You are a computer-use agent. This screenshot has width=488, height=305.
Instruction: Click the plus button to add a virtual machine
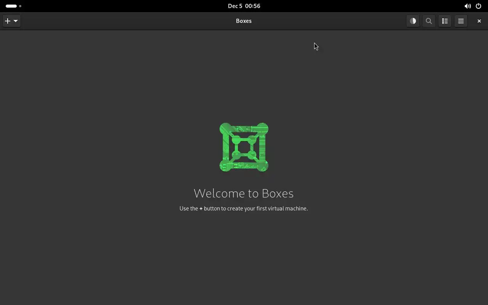click(8, 21)
